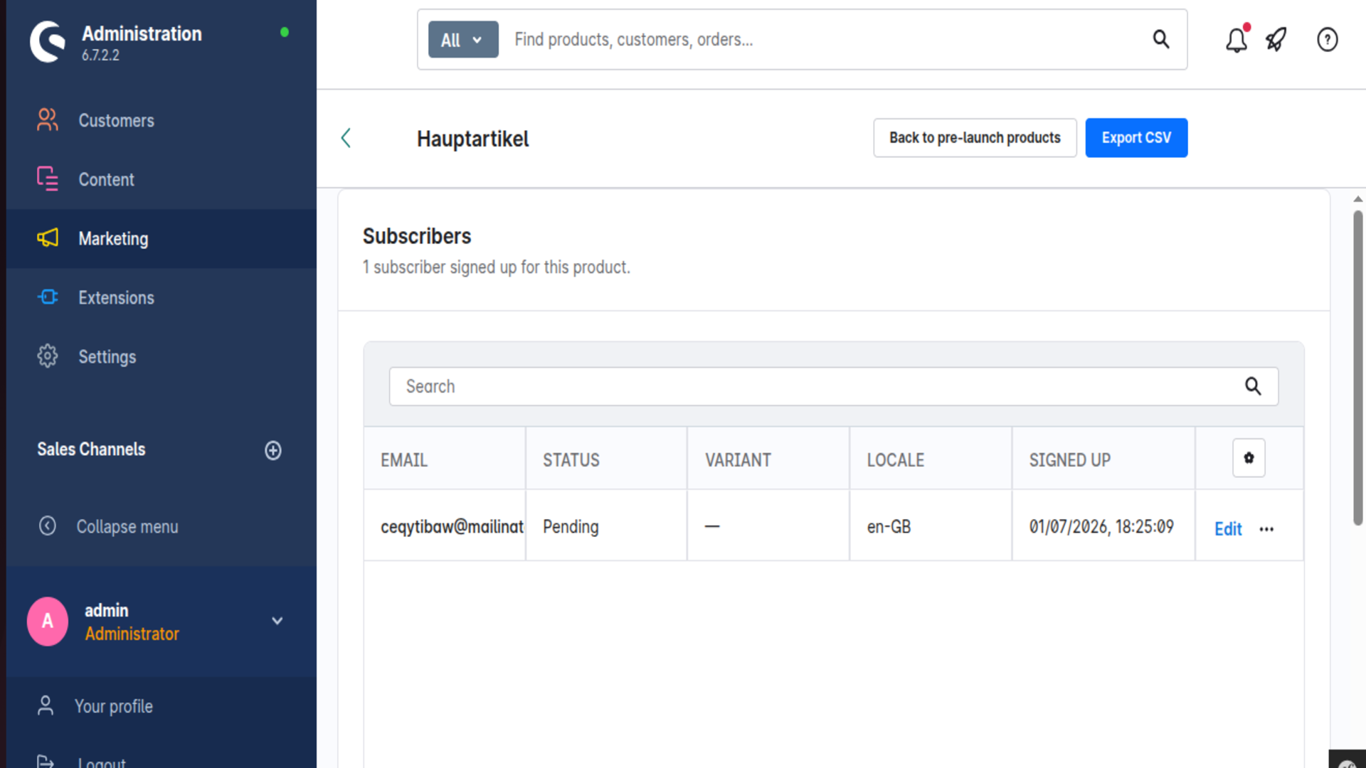Click Export CSV button

pos(1136,138)
